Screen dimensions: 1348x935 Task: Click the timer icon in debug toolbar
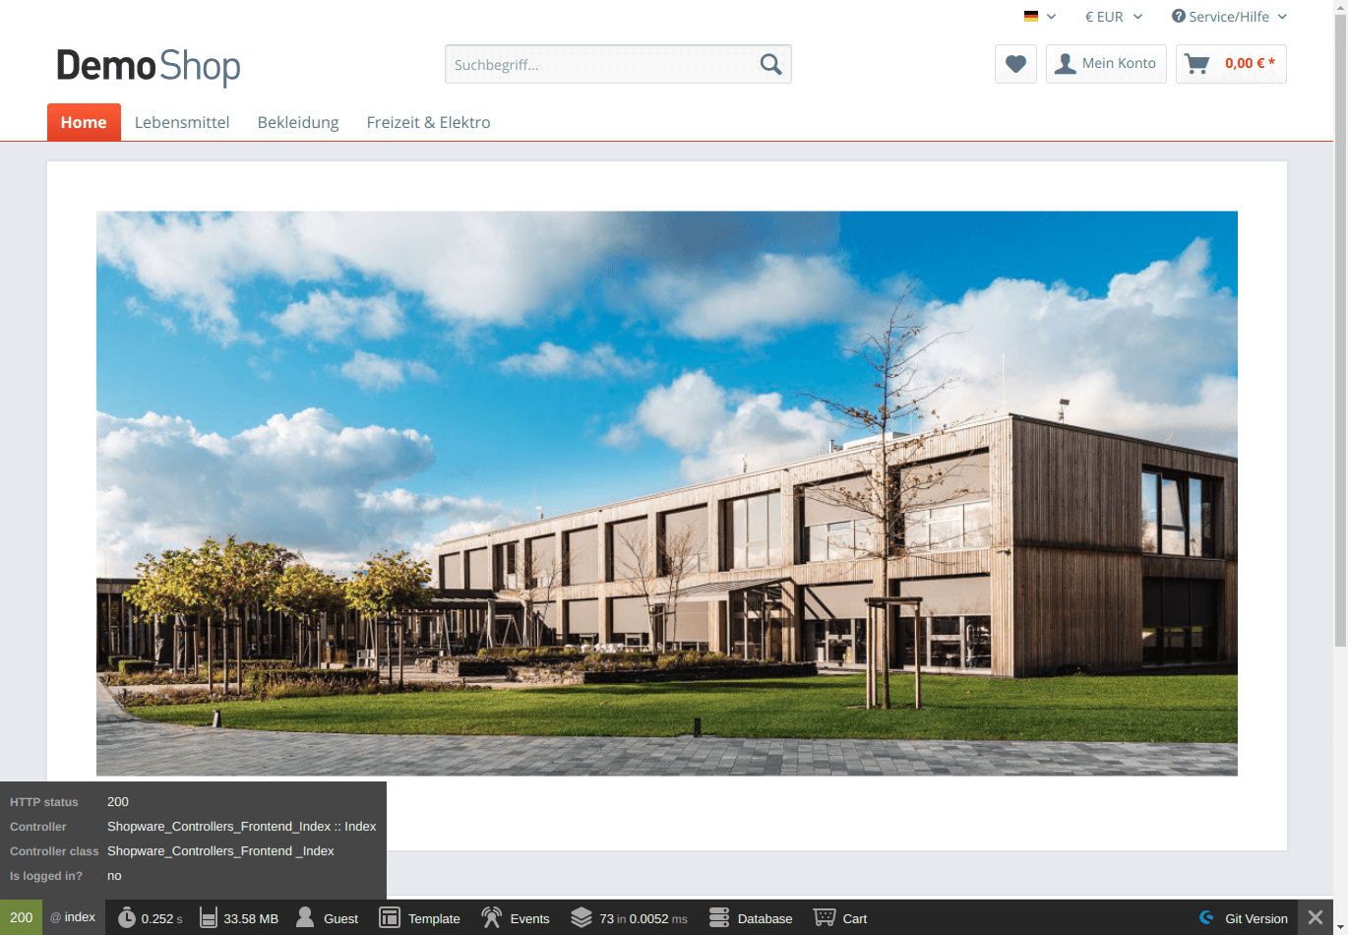(127, 918)
